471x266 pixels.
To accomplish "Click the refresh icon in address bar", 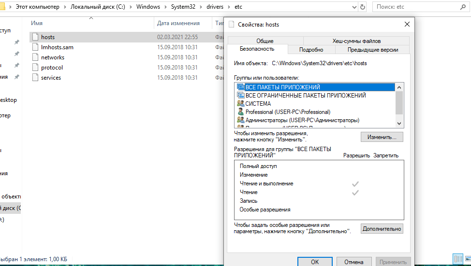I will tap(363, 7).
